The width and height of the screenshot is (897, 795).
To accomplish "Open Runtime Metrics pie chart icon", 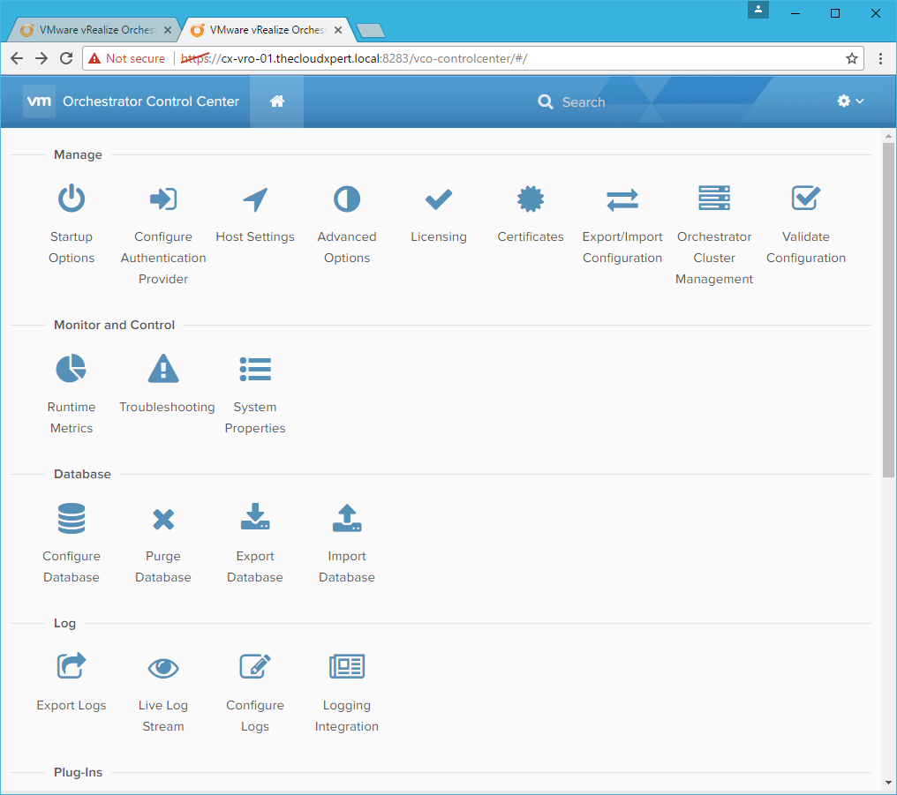I will tap(72, 369).
